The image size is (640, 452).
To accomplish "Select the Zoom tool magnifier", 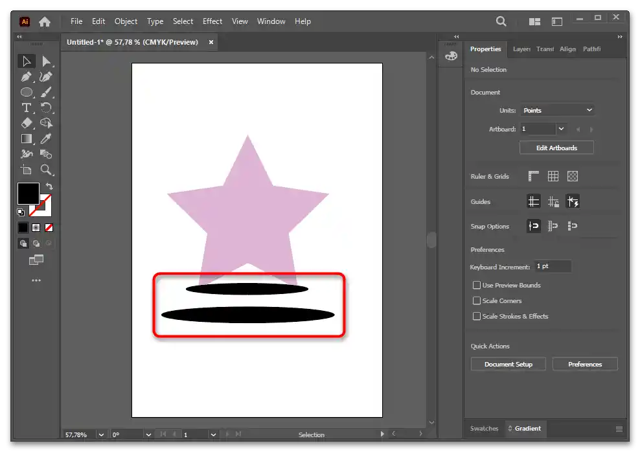I will [x=46, y=170].
